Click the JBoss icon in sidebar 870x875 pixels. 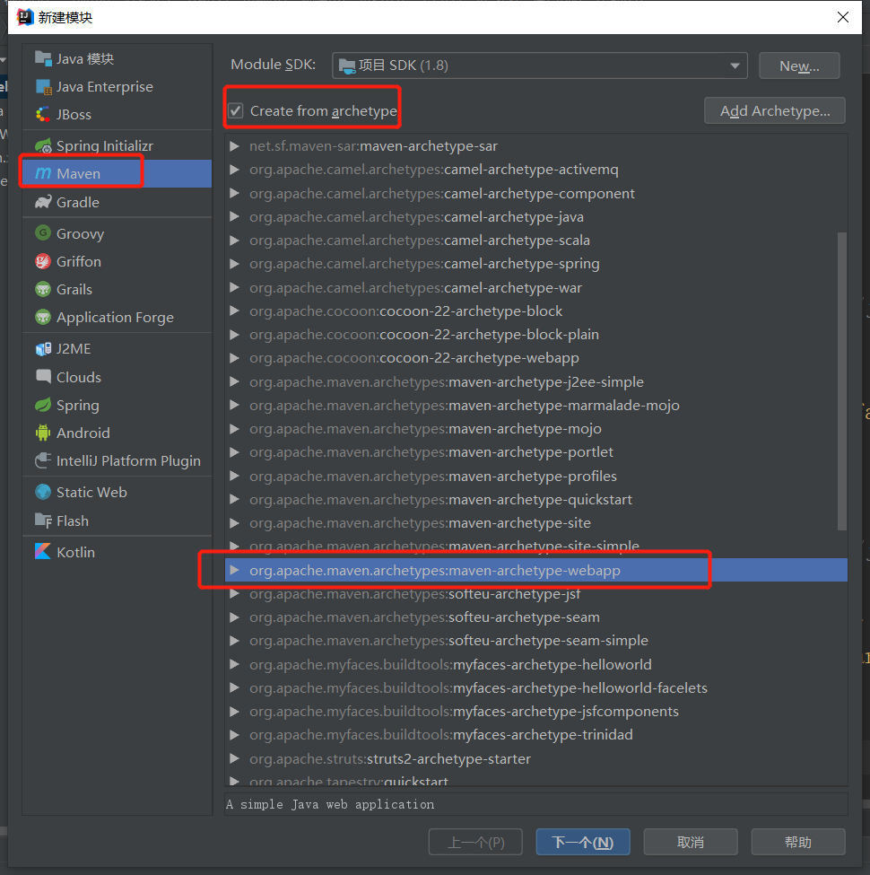pos(43,114)
